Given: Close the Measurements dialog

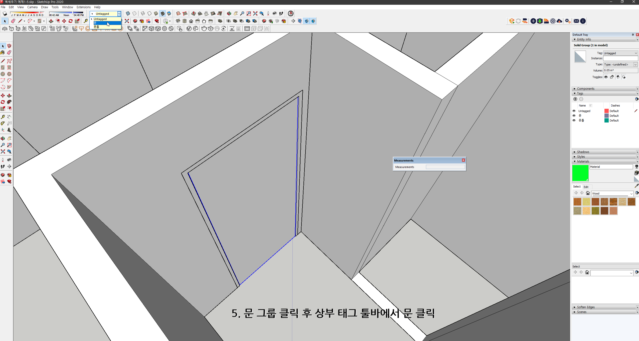Looking at the screenshot, I should (463, 160).
